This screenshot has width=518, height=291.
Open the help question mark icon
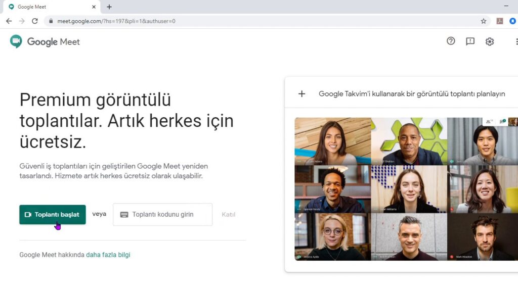pyautogui.click(x=451, y=41)
